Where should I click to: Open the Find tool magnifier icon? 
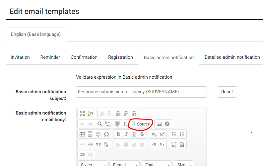click(99, 124)
